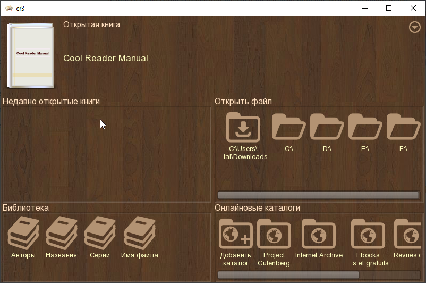The image size is (426, 283).
Task: Click the Открыть файл heading
Action: (x=243, y=102)
